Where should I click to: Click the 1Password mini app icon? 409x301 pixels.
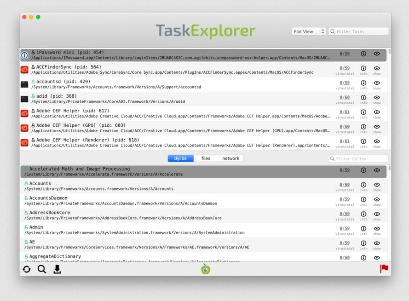(24, 55)
